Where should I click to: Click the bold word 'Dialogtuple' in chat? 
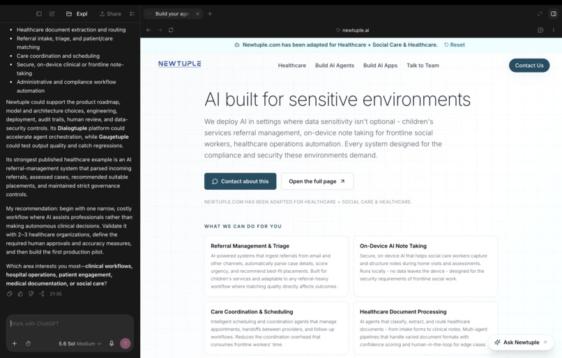click(x=73, y=128)
